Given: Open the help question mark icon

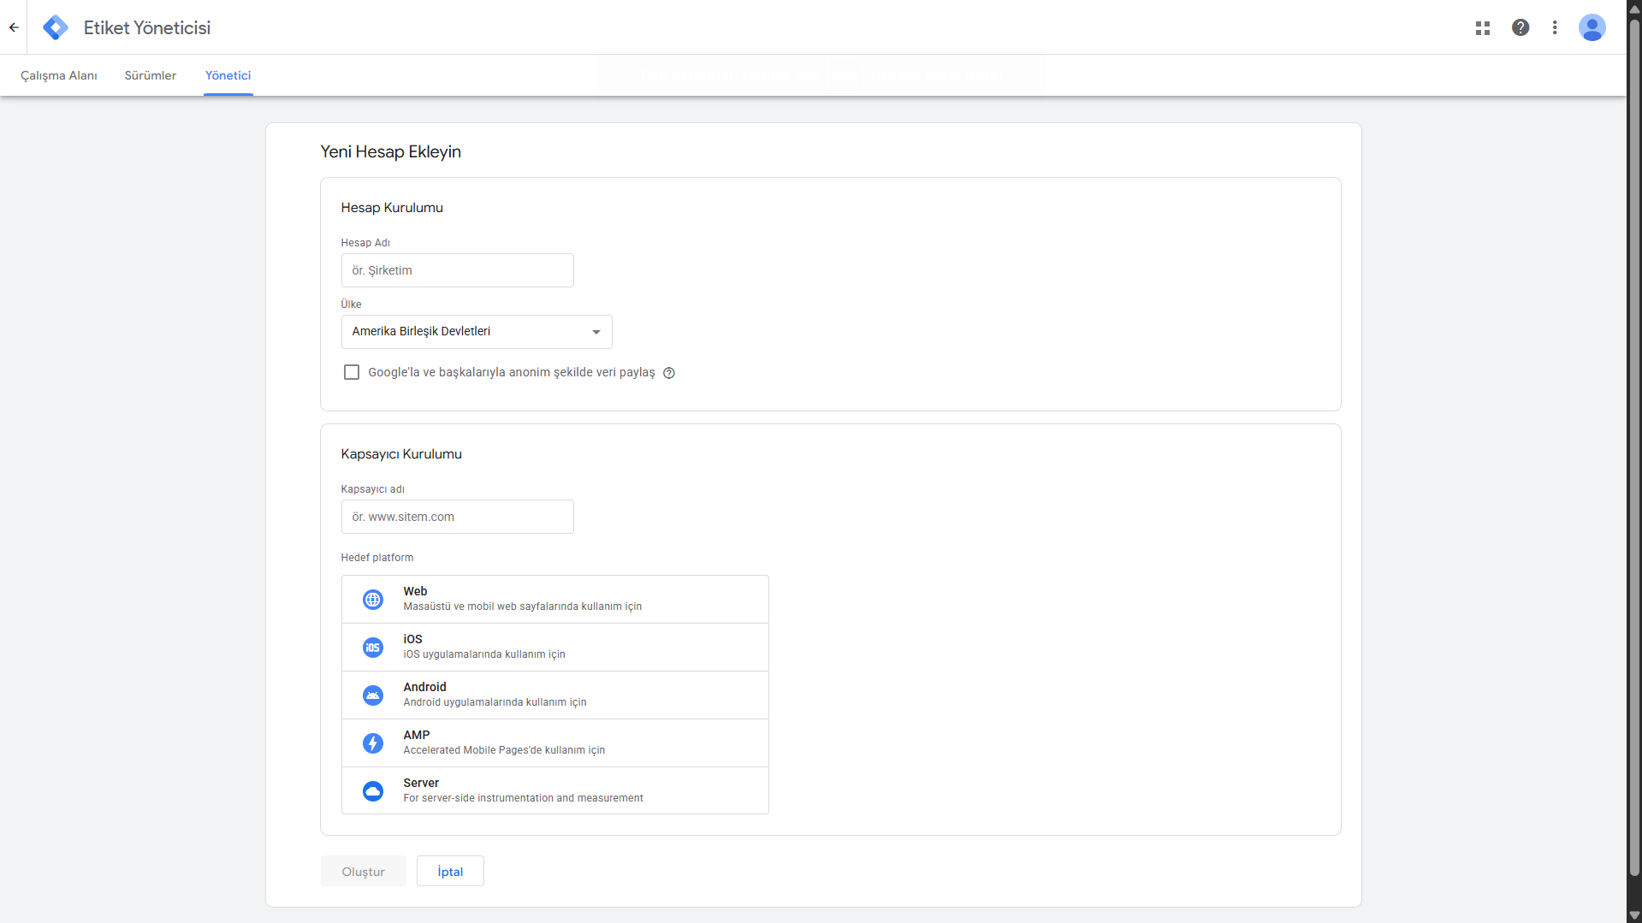Looking at the screenshot, I should (1520, 27).
